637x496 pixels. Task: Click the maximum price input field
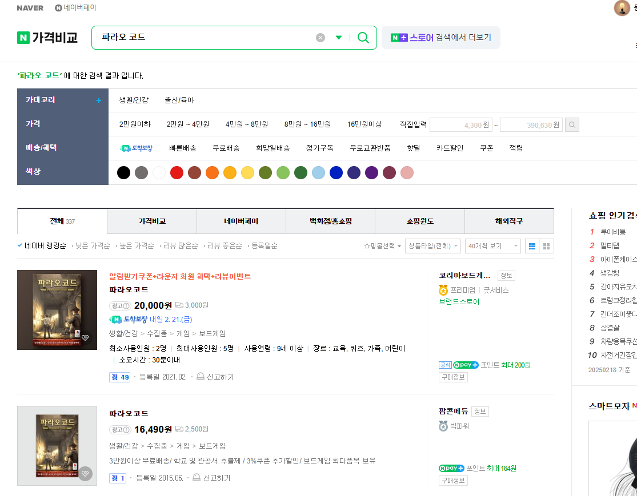pyautogui.click(x=531, y=125)
